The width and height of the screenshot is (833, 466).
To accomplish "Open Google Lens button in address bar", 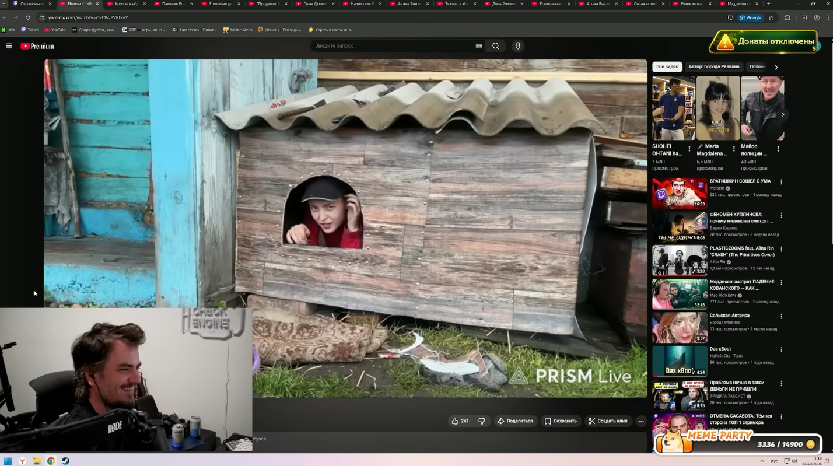I will coord(751,17).
